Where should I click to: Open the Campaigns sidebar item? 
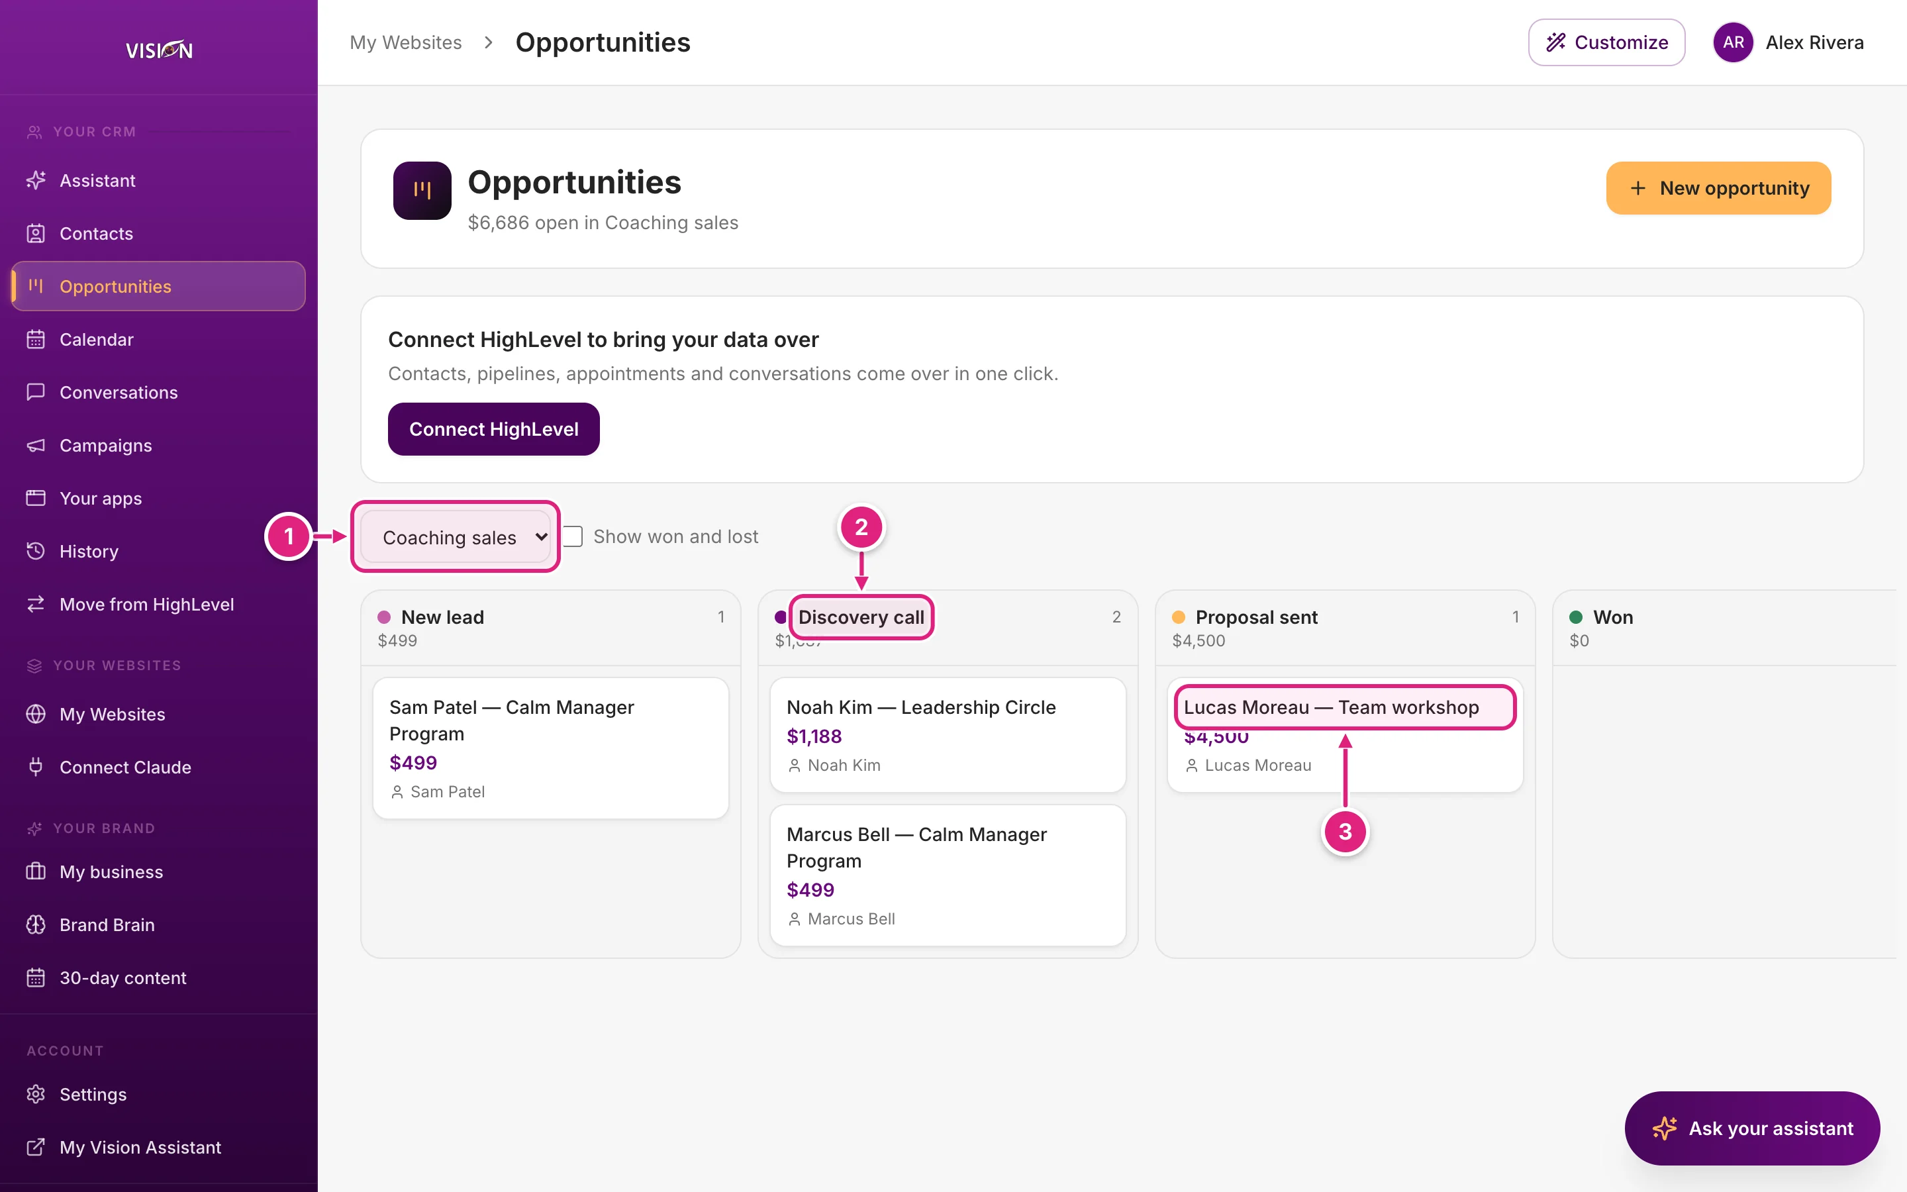158,446
